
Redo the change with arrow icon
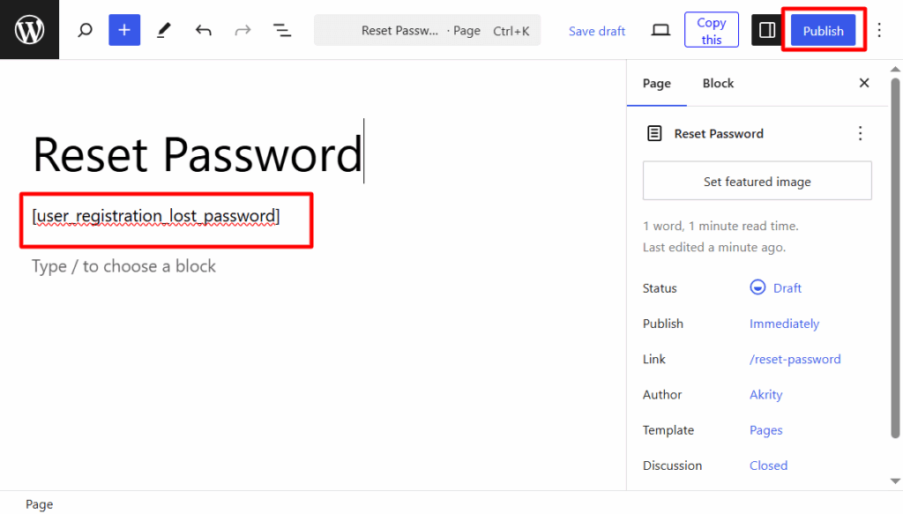pos(243,30)
